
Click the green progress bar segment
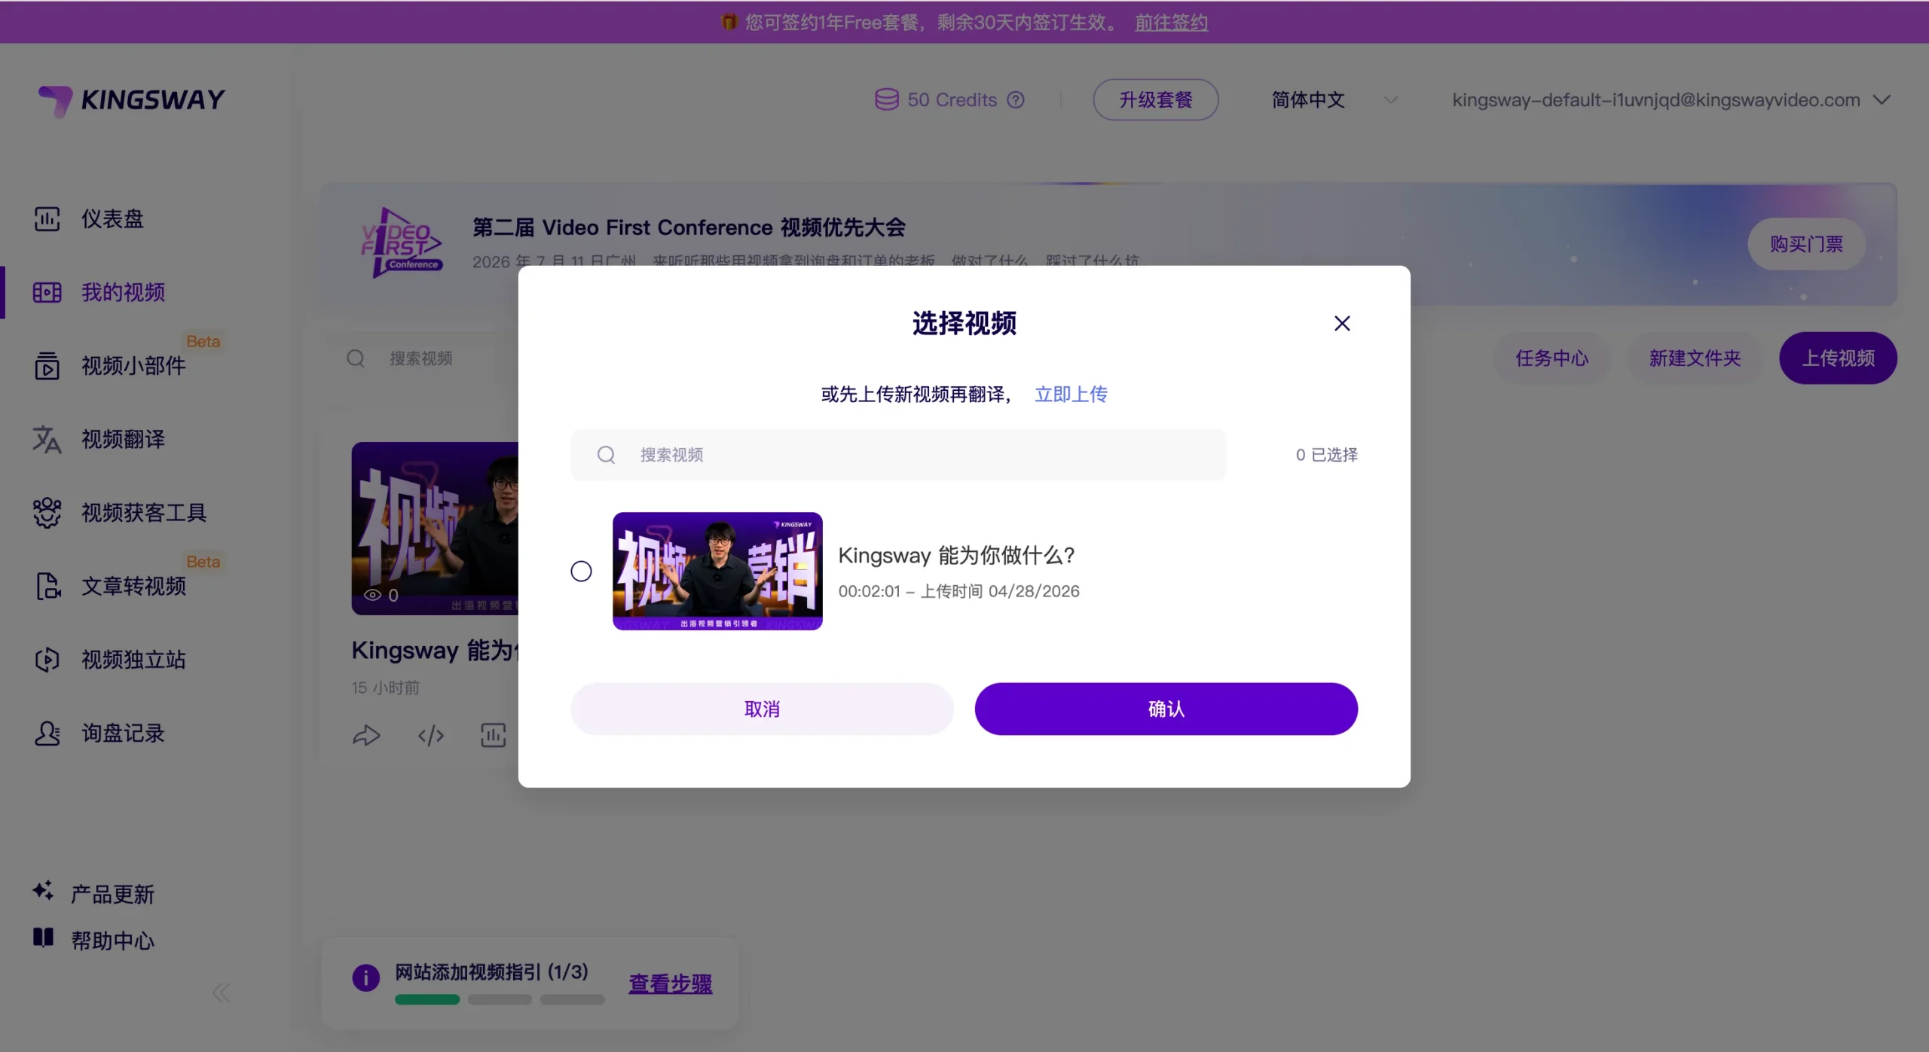click(x=427, y=1000)
